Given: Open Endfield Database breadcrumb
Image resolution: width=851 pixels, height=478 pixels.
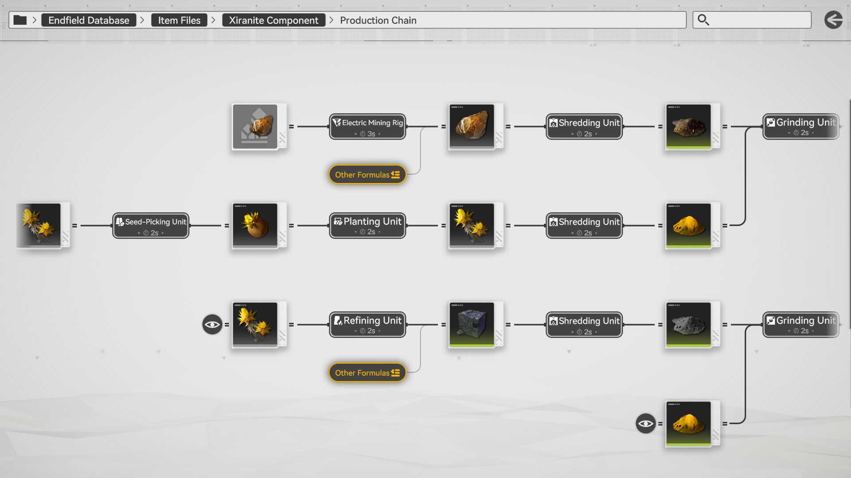Looking at the screenshot, I should (x=89, y=20).
